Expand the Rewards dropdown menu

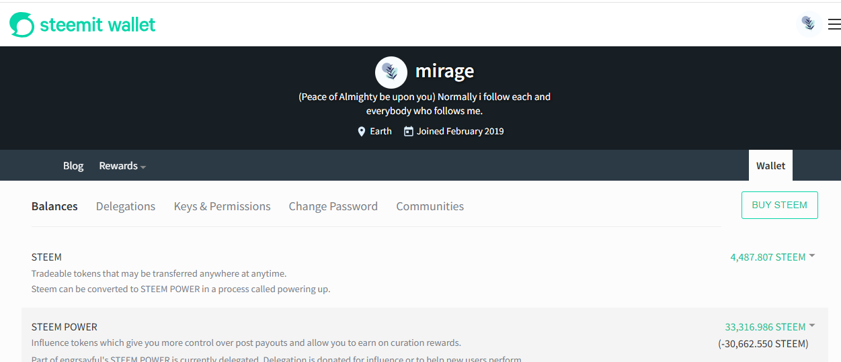pyautogui.click(x=122, y=166)
